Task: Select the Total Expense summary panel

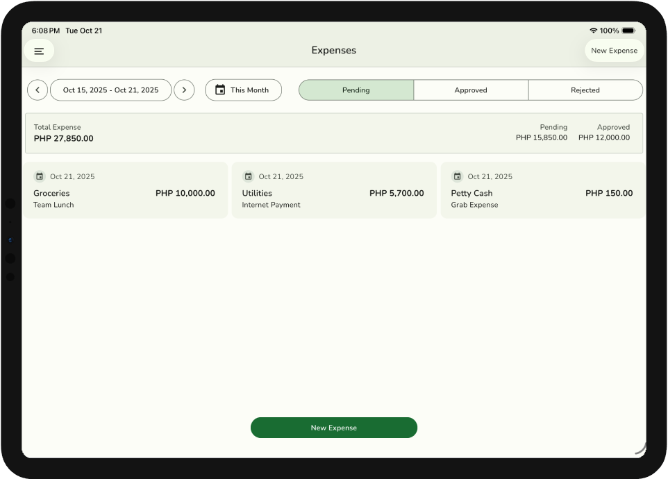Action: (x=333, y=133)
